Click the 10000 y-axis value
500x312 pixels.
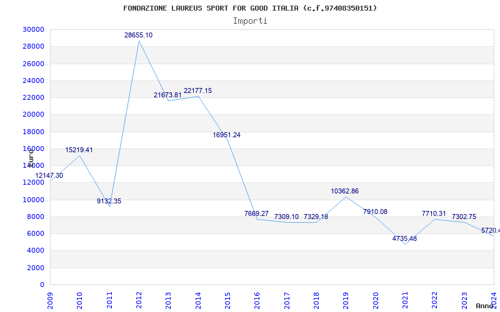(34, 200)
